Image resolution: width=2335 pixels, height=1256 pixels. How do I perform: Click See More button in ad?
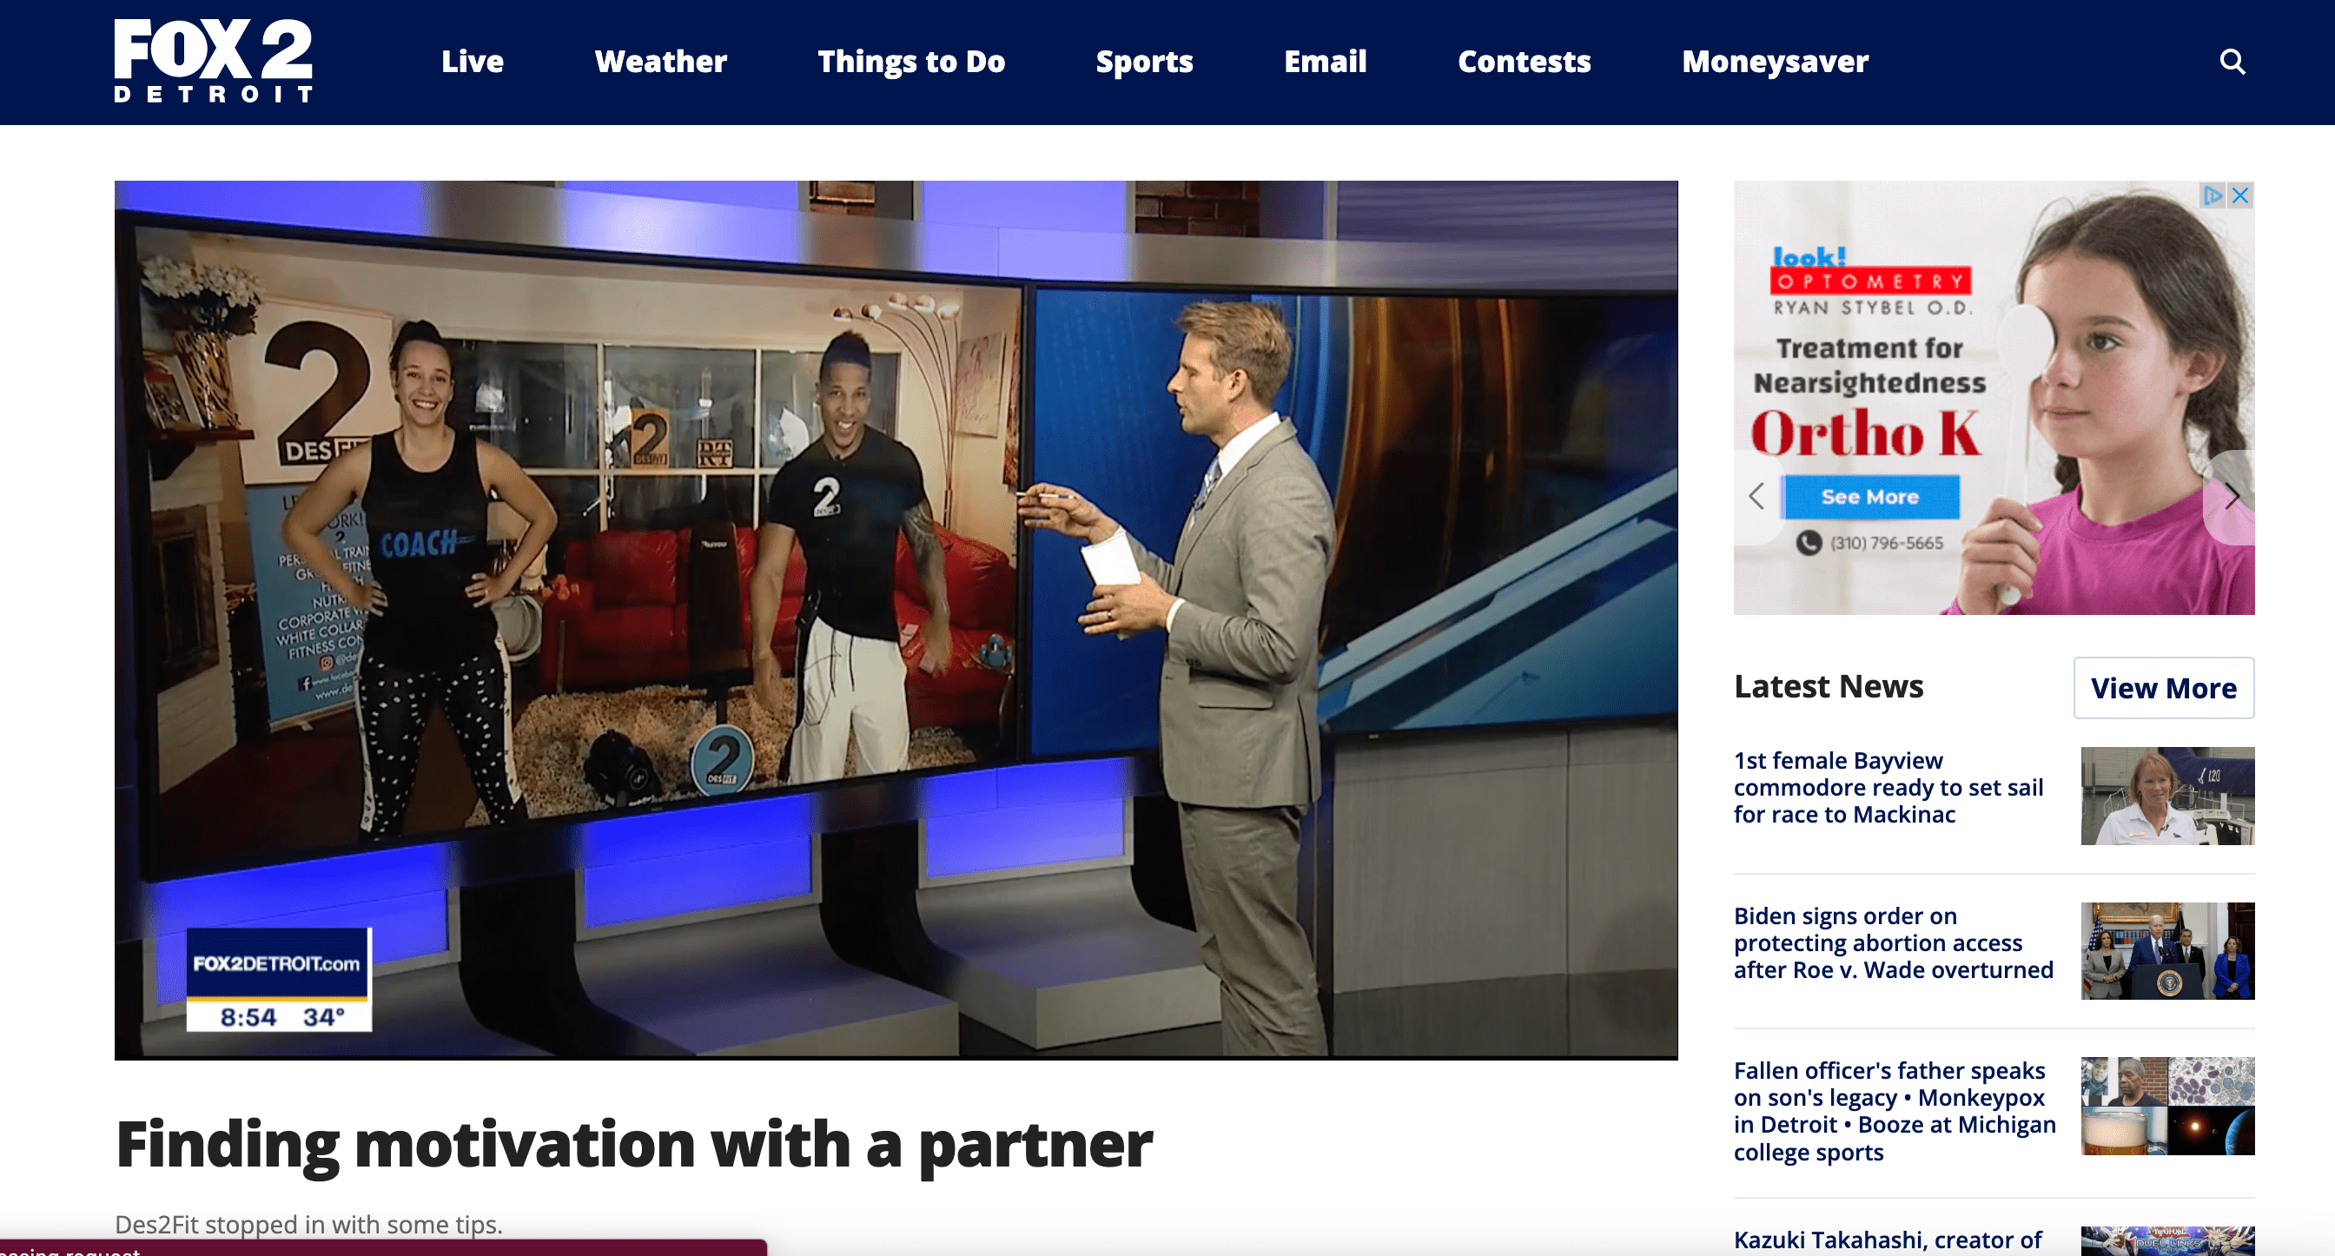pos(1870,497)
